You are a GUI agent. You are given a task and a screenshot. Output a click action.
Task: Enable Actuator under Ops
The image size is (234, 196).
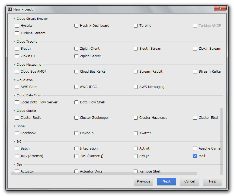coord(17,171)
